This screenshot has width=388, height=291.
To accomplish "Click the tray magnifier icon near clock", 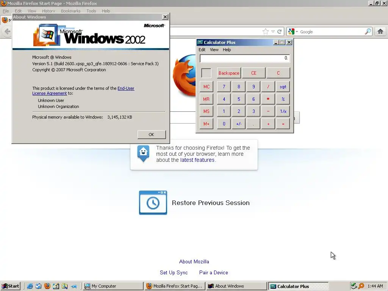I will tap(361, 286).
